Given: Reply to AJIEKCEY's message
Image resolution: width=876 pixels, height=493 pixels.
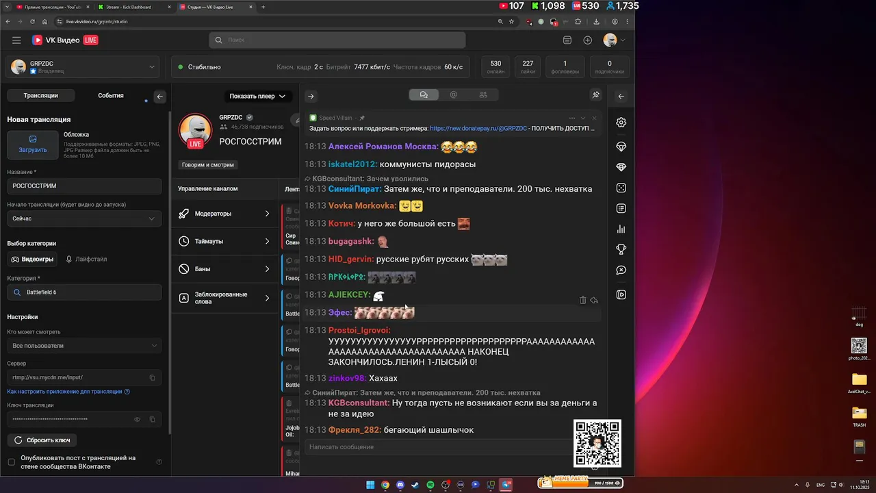Looking at the screenshot, I should pyautogui.click(x=594, y=300).
